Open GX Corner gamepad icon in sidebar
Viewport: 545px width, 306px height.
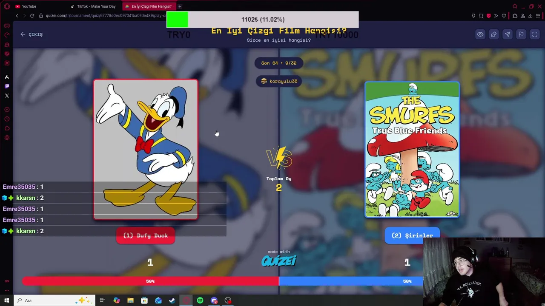pos(7,25)
